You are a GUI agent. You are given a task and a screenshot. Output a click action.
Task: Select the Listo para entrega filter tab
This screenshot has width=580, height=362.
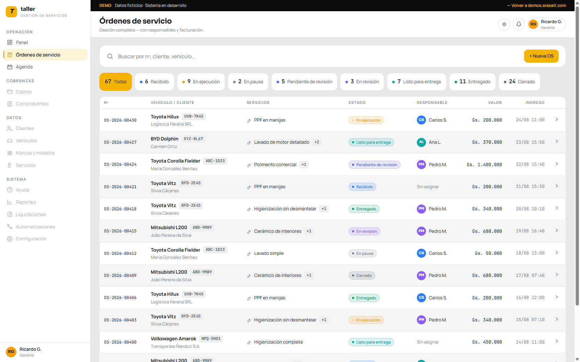tap(417, 82)
